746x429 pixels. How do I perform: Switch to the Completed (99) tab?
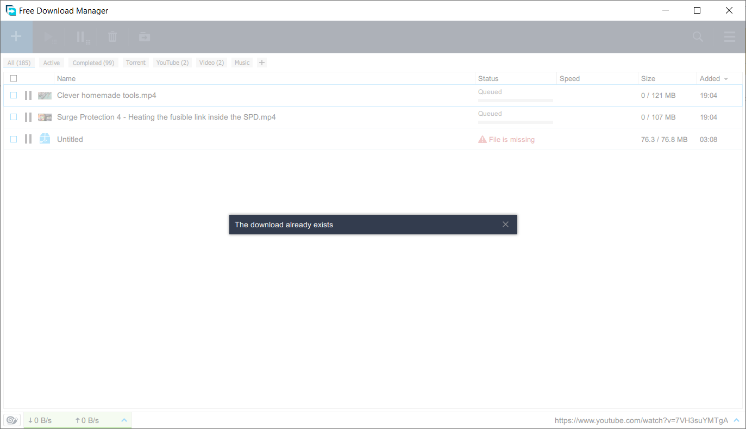point(93,63)
